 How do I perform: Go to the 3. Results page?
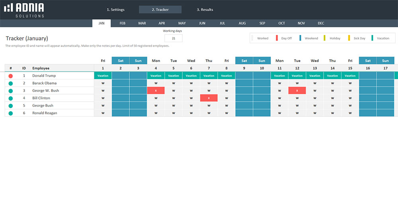click(205, 10)
